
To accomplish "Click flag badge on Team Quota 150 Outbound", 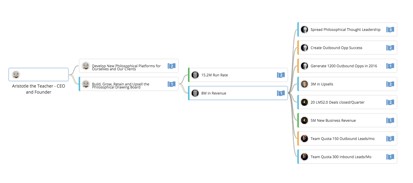I will 390,139.
